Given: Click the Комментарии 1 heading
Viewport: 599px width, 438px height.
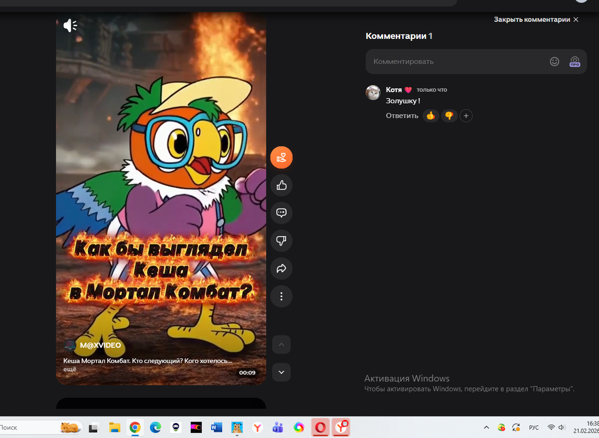Looking at the screenshot, I should 399,36.
